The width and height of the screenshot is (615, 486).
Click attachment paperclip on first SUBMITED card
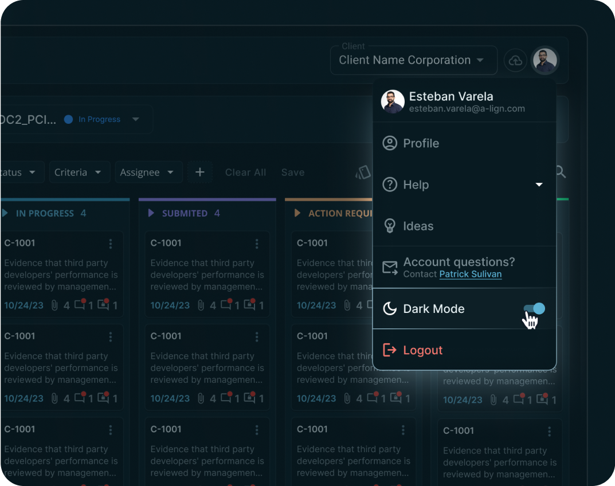coord(201,305)
